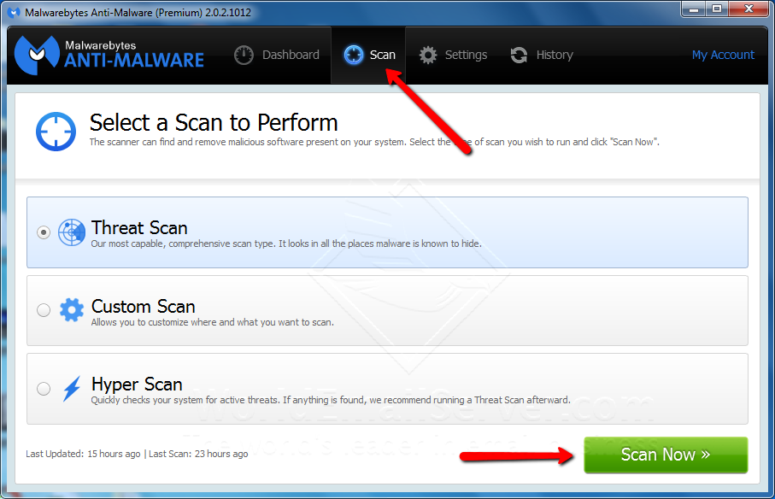Click the Malwarebytes Anti-Malware logo
This screenshot has height=499, width=775.
(109, 55)
